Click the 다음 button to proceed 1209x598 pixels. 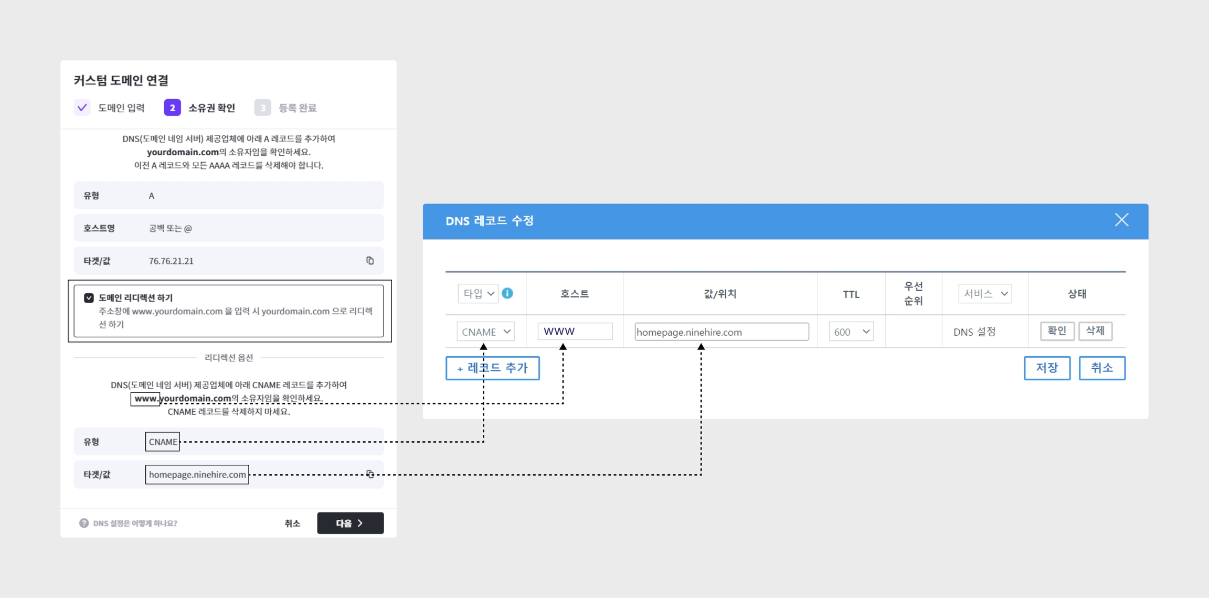[350, 523]
